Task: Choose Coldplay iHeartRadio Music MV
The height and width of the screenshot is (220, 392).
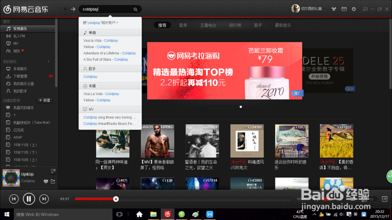Action: [110, 124]
